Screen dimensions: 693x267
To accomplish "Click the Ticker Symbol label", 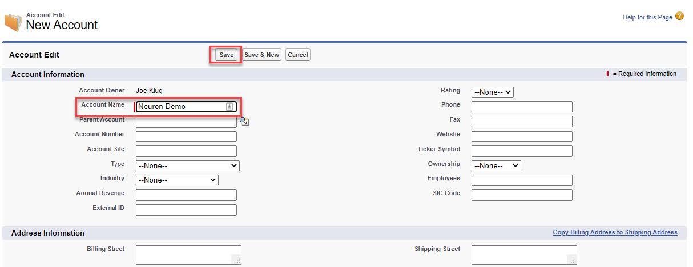I will point(438,149).
